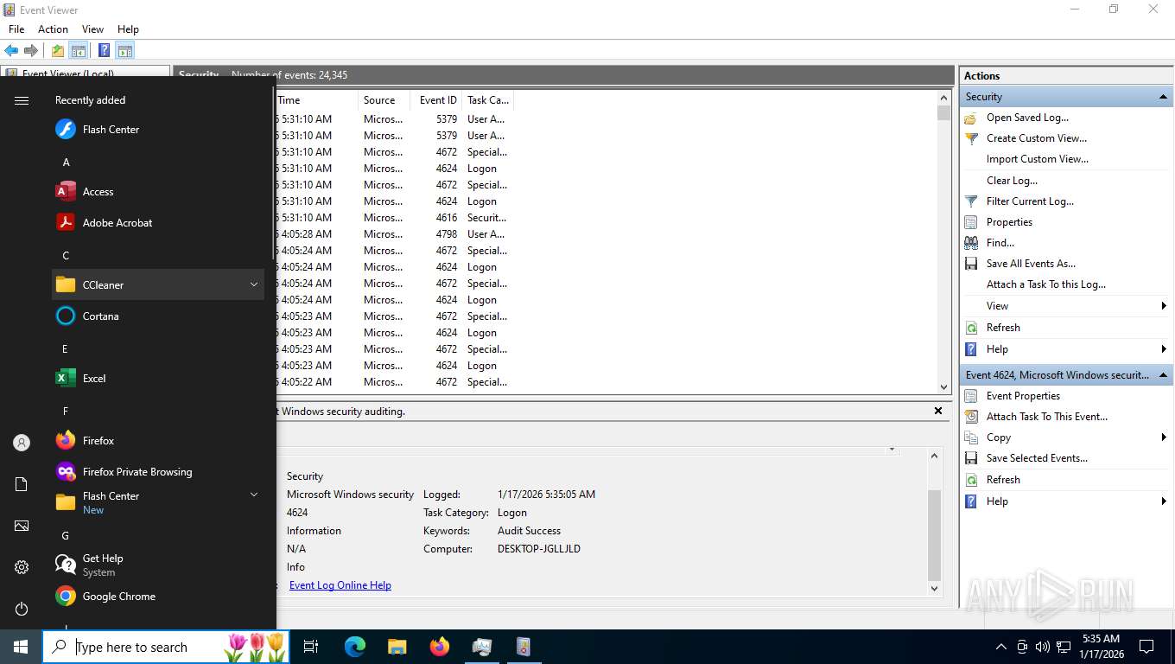1175x664 pixels.
Task: Open Firefox Private Browsing from Start menu
Action: 158,472
